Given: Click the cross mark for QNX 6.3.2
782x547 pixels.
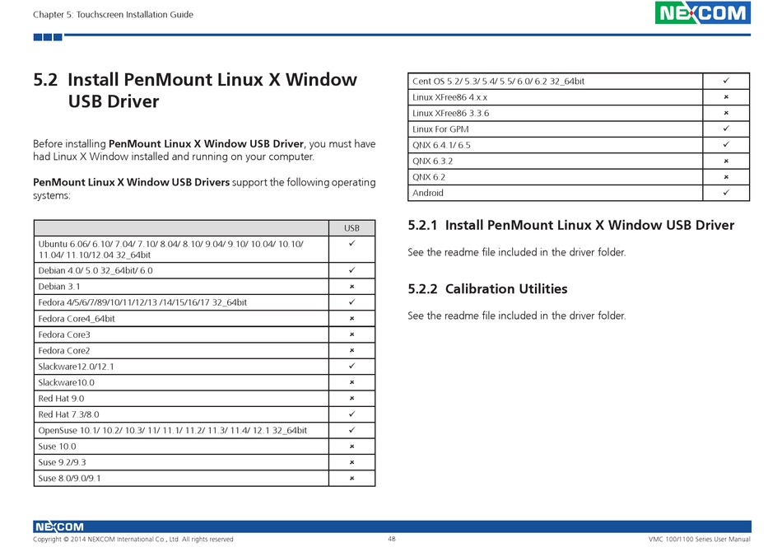Looking at the screenshot, I should 726,161.
